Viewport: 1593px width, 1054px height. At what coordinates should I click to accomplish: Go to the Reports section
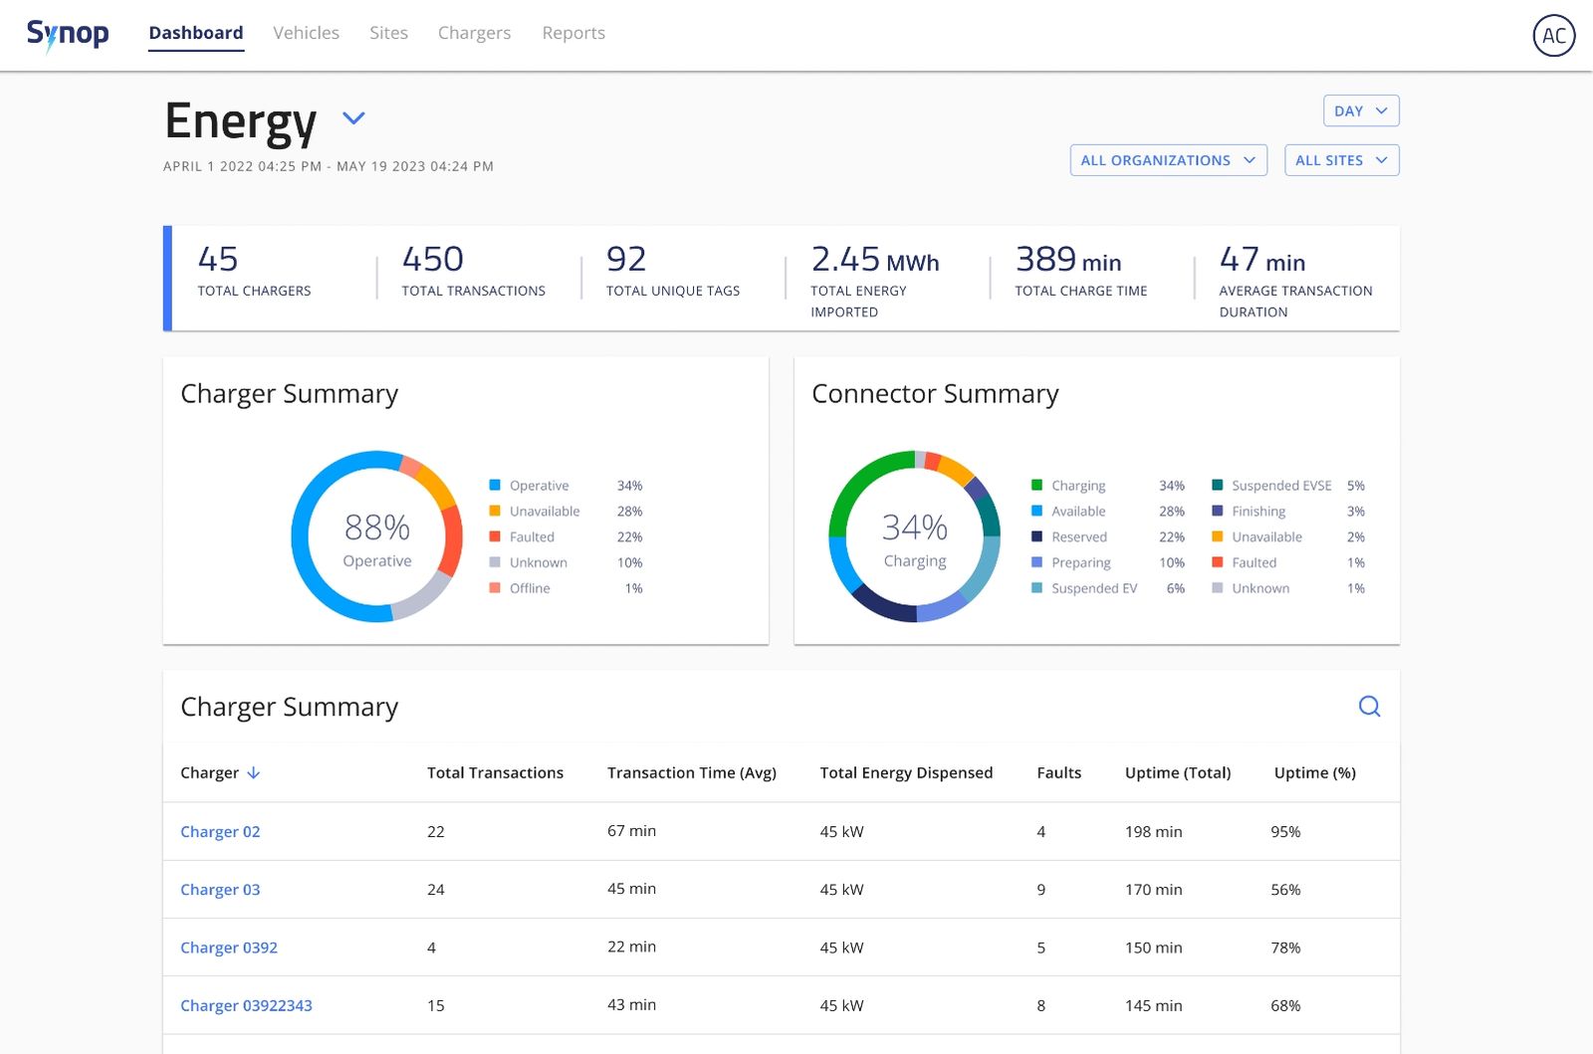pos(573,33)
